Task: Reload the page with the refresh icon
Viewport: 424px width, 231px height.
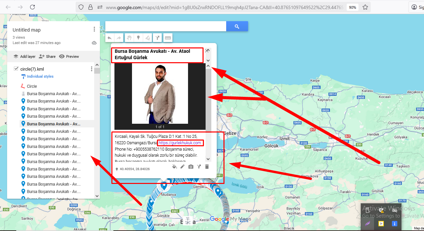Action: (32, 7)
